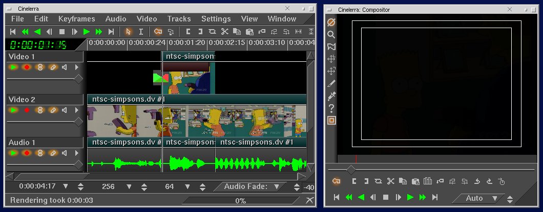Select the arrow editing mode tool
543x212 pixels.
pyautogui.click(x=128, y=32)
